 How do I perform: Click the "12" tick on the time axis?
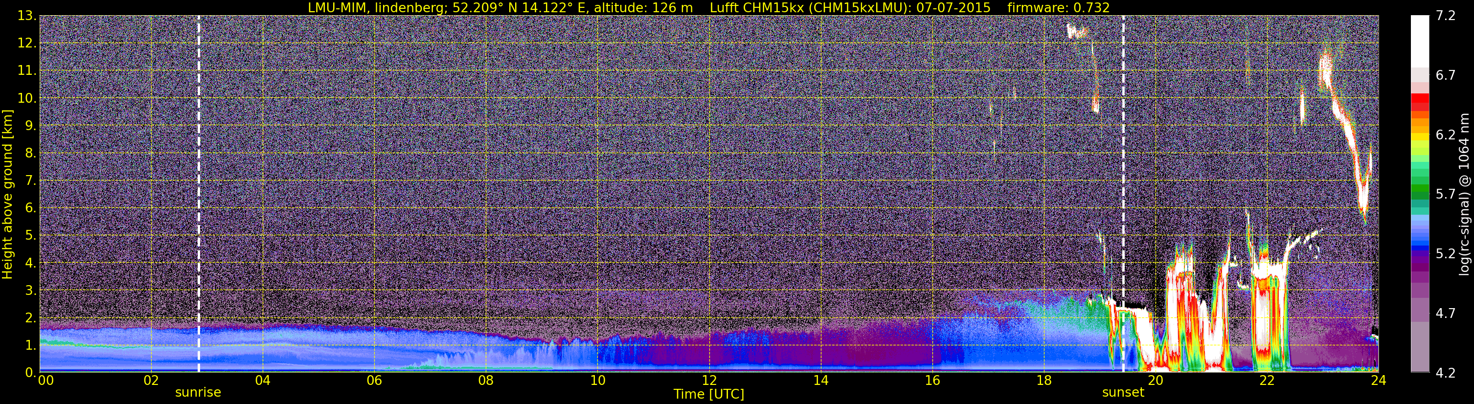pyautogui.click(x=709, y=381)
